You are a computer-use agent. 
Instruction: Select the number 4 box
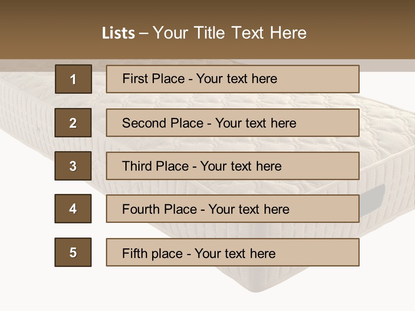(73, 209)
